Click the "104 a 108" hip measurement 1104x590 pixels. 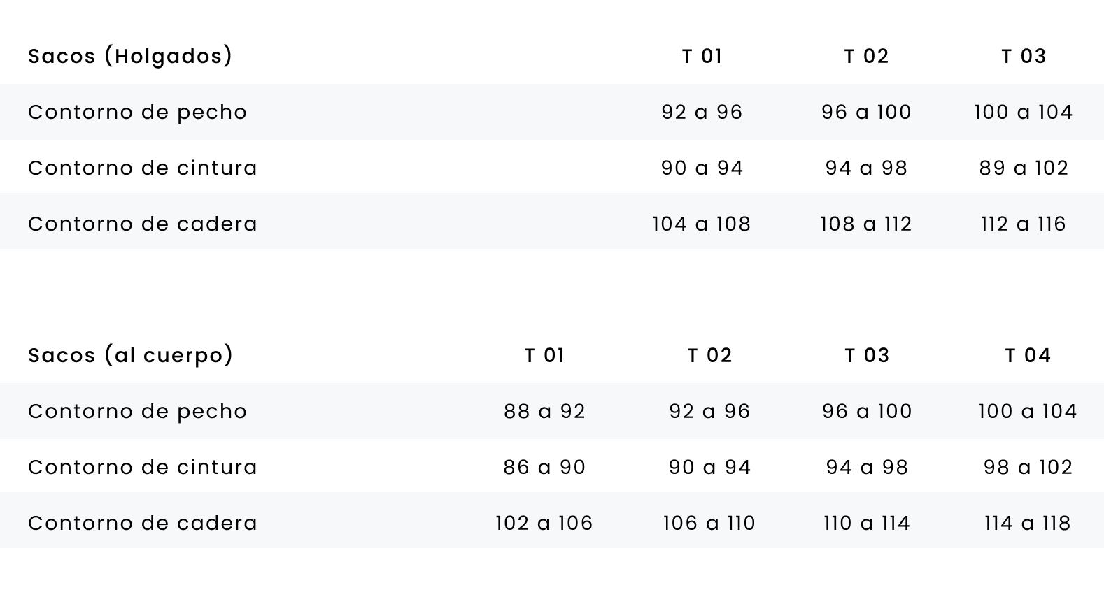click(702, 224)
